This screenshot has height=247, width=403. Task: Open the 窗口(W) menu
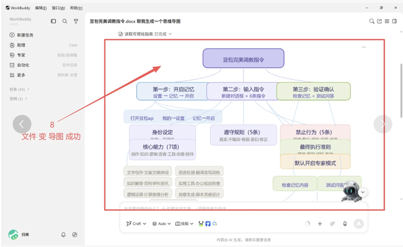pos(58,8)
